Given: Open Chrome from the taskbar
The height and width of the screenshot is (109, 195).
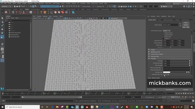Looking at the screenshot, I should (x=157, y=107).
